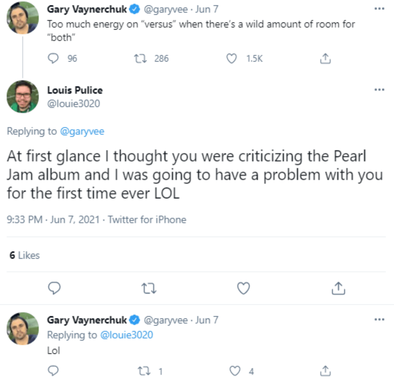394x383 pixels.
Task: Open more options on Gary's "Lol" reply
Action: 379,319
